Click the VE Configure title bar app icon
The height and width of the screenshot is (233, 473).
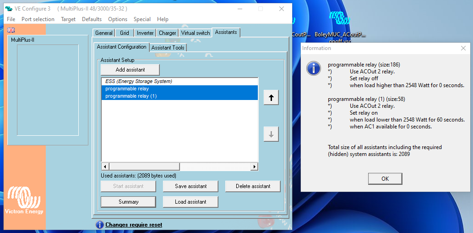[x=8, y=9]
